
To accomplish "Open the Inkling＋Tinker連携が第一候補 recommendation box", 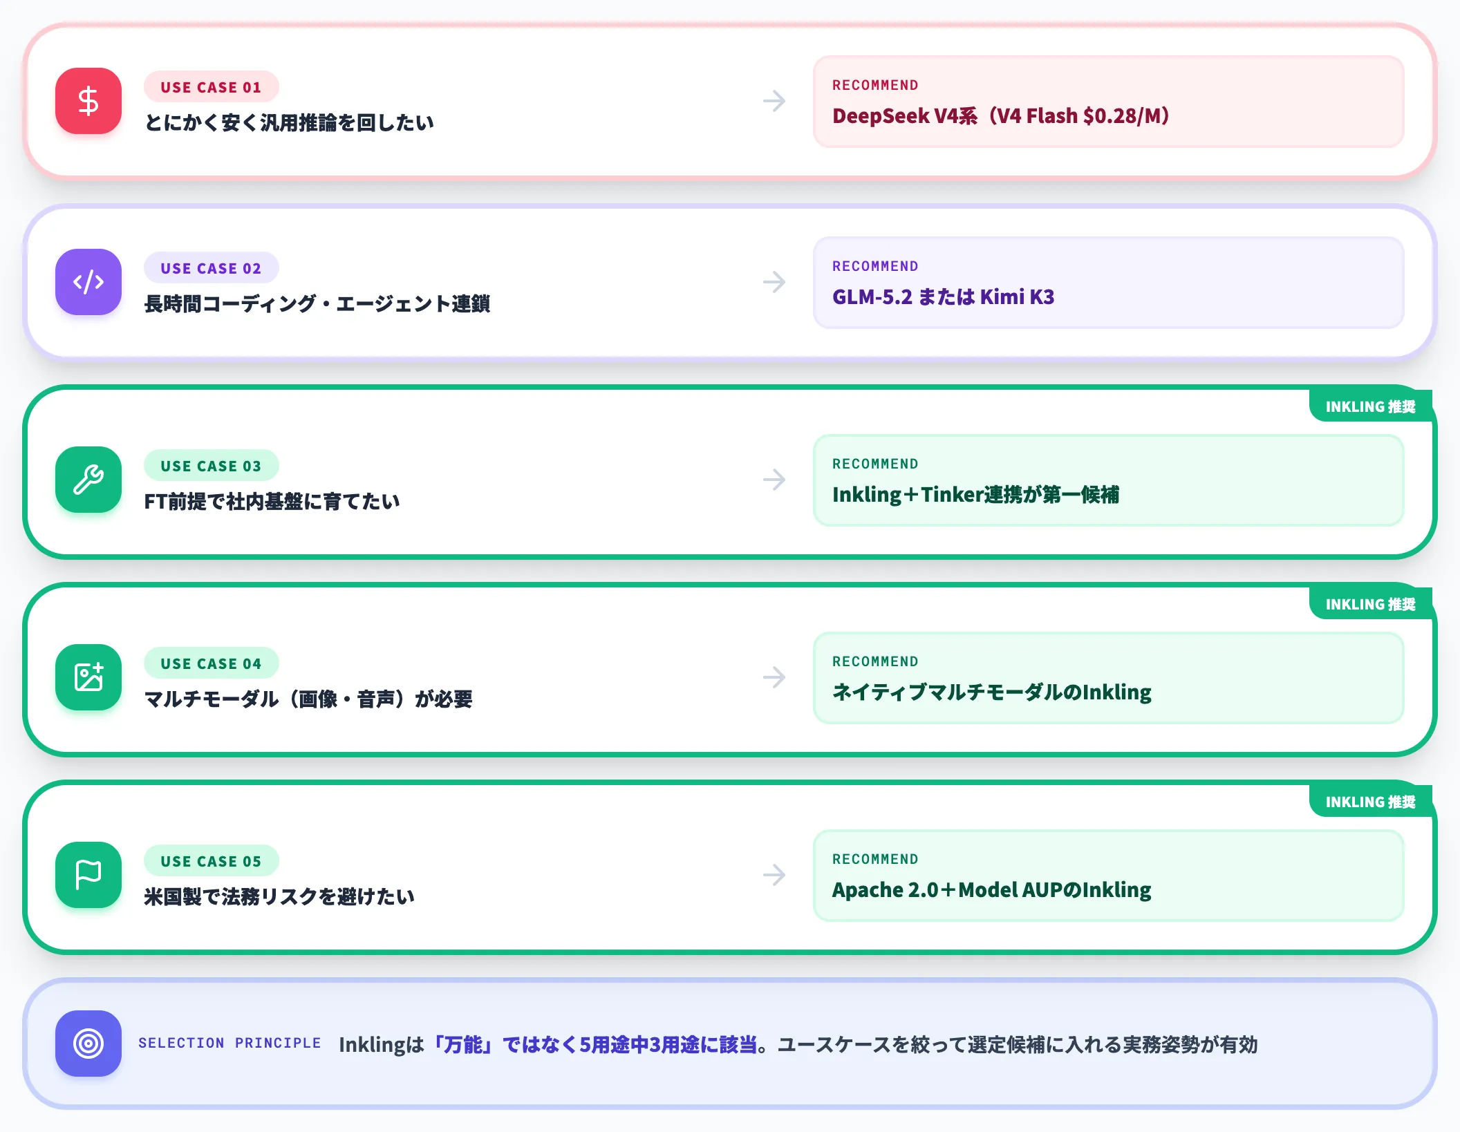I will pos(1108,480).
